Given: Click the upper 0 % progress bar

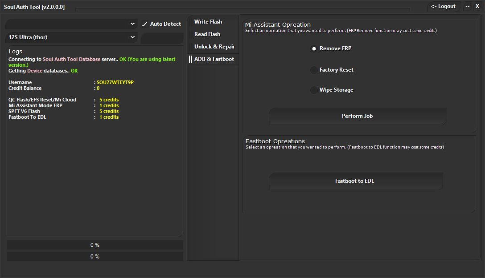Looking at the screenshot, I should pos(95,245).
